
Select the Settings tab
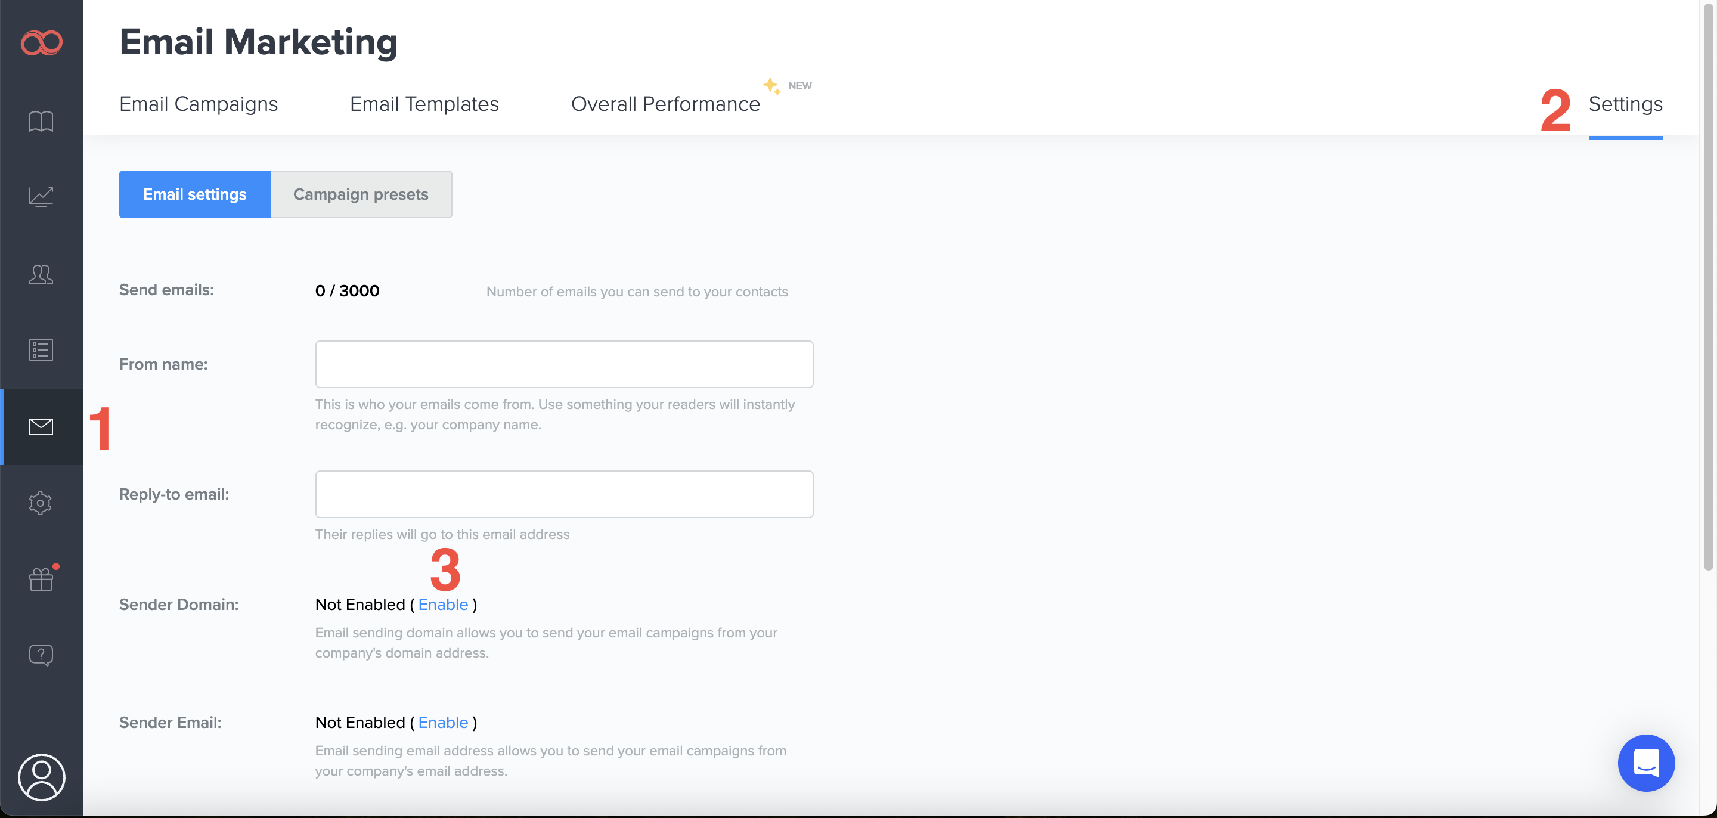pos(1625,104)
